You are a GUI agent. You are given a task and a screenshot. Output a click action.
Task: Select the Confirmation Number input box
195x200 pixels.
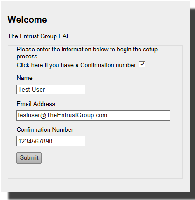click(x=51, y=141)
